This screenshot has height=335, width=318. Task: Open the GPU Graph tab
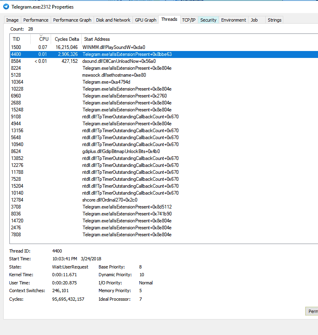[146, 20]
